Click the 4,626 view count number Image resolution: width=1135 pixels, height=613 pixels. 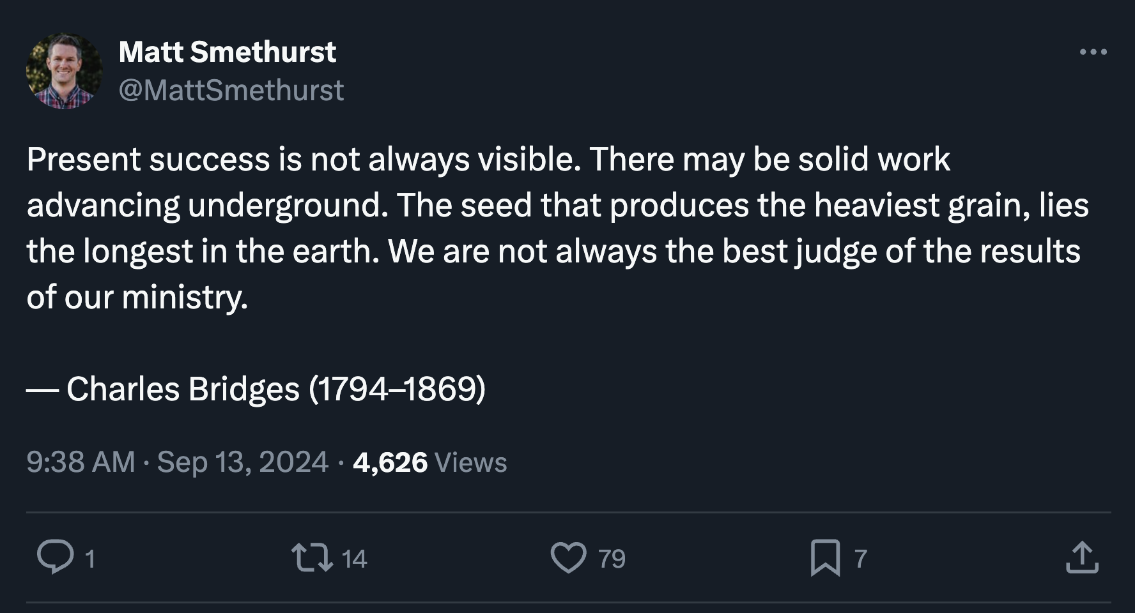(390, 462)
